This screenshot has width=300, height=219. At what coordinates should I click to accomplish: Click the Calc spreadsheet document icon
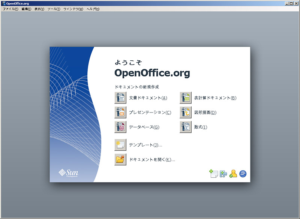click(186, 98)
